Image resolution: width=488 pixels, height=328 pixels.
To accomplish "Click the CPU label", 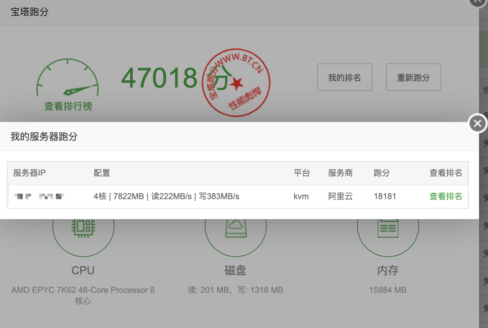I will click(83, 270).
